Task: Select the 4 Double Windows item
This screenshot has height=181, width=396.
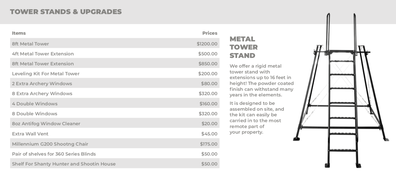Action: [35, 104]
